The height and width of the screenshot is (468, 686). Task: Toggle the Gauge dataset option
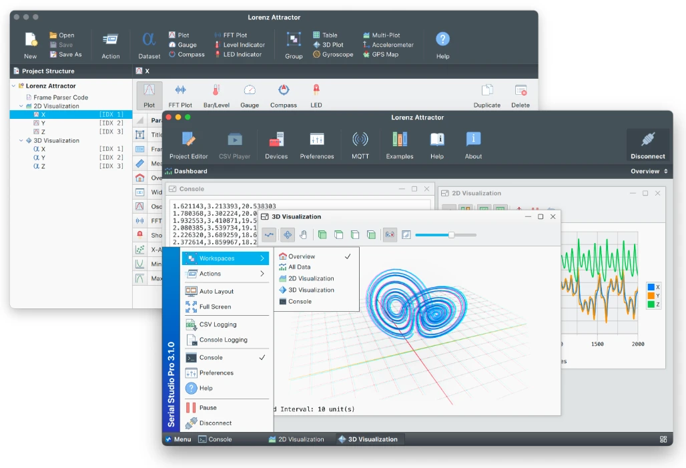[x=250, y=95]
